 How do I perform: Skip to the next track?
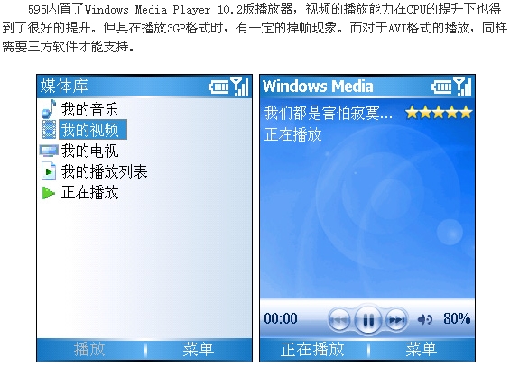point(396,320)
